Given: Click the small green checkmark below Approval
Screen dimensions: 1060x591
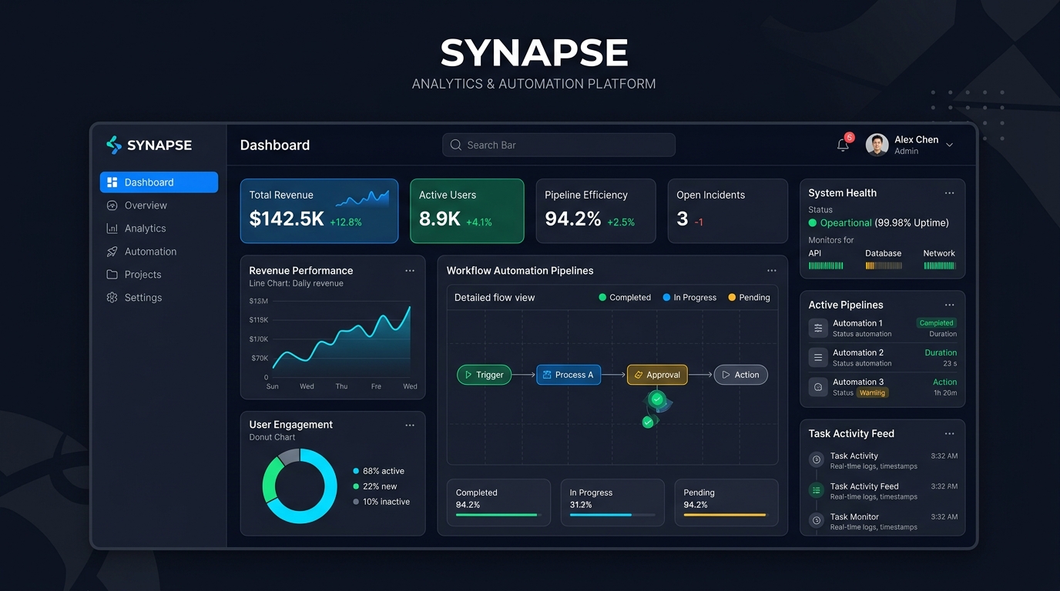Looking at the screenshot, I should [648, 422].
